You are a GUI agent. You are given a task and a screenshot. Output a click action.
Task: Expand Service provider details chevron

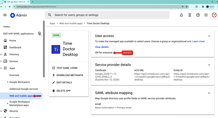(x=209, y=65)
